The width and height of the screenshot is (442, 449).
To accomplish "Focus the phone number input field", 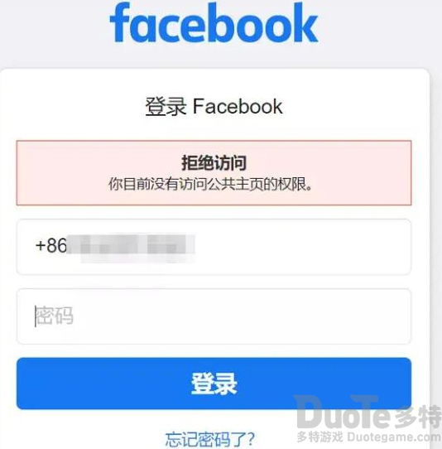I will 214,247.
